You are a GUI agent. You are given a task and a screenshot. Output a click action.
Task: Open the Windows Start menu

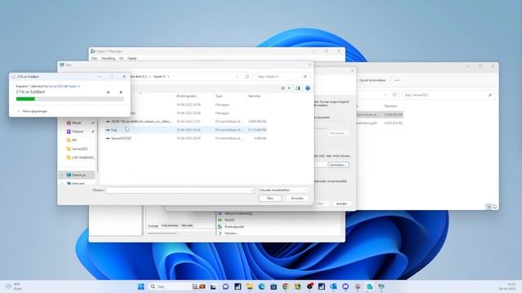click(x=141, y=286)
